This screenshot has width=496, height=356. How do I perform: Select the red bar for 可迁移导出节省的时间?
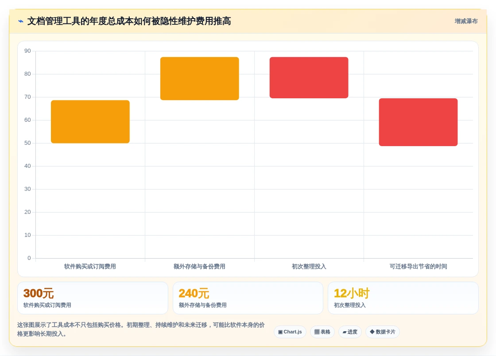point(418,122)
